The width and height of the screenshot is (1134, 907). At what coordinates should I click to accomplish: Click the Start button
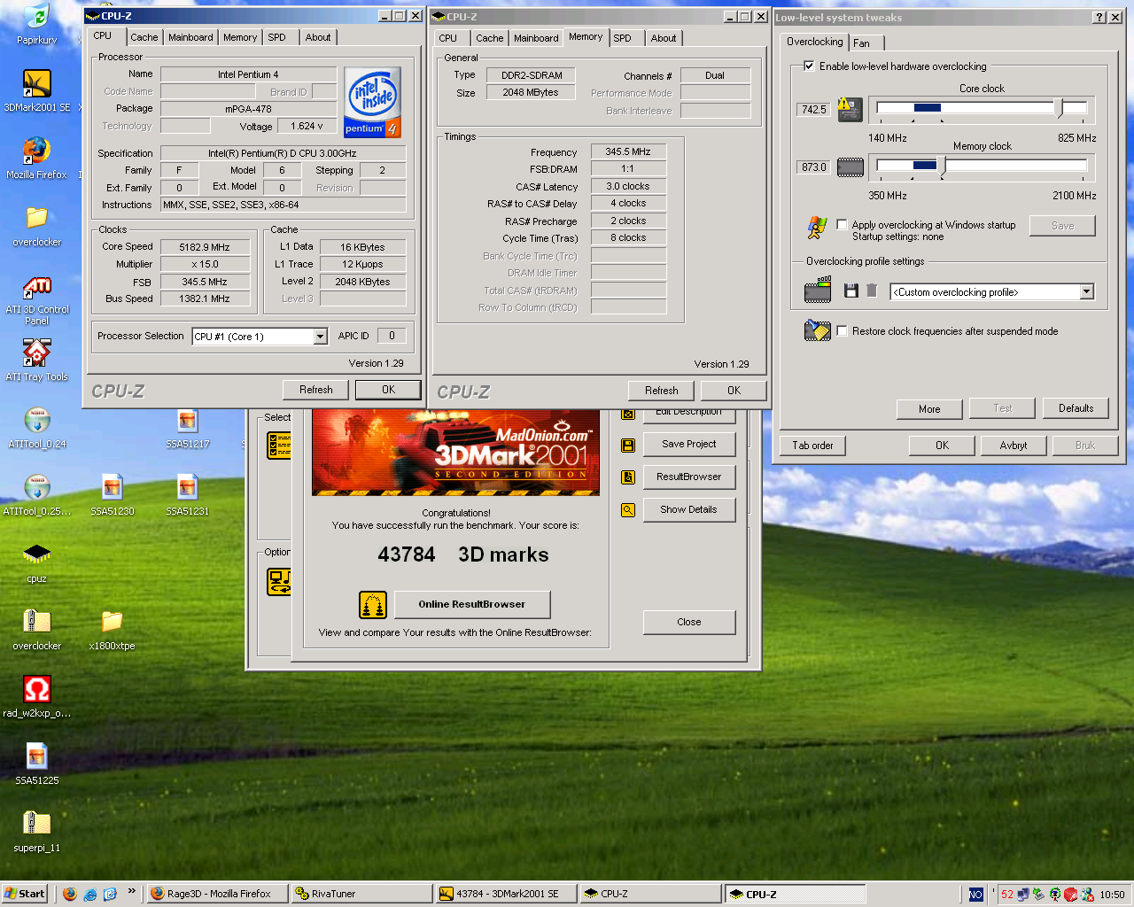25,894
